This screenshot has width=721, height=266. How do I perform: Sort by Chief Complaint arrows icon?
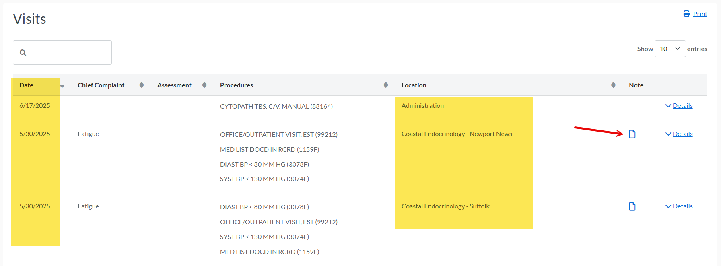pos(142,85)
